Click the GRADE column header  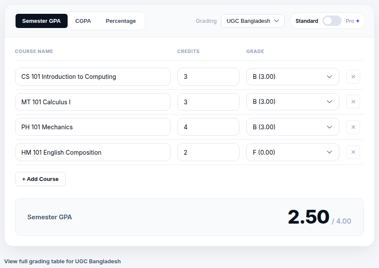point(255,51)
